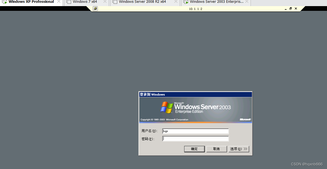Switch to Windows Server 2003 Enterprise tab
Viewport: 327px width, 169px height.
coord(217,2)
